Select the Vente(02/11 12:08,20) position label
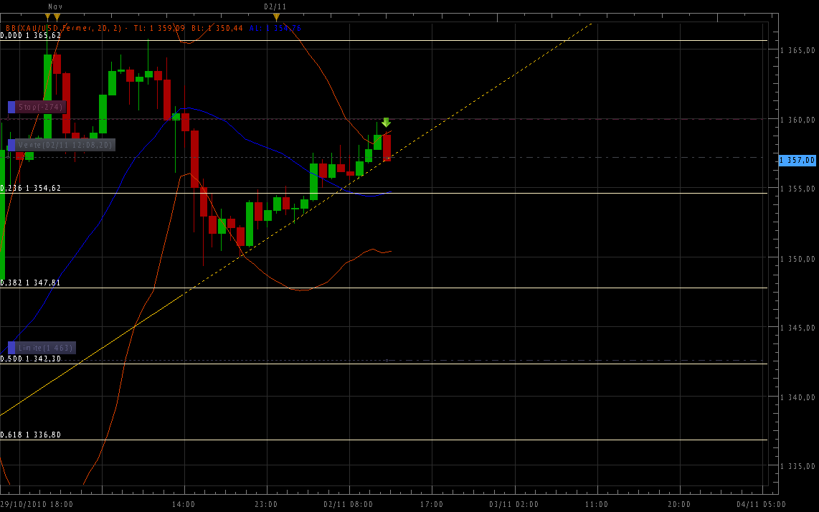819x512 pixels. pyautogui.click(x=65, y=145)
